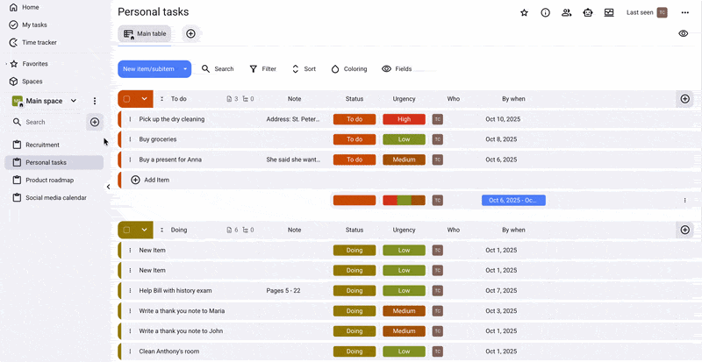This screenshot has width=702, height=362.
Task: Open row menu for Help Bill with history exam
Action: (x=130, y=290)
